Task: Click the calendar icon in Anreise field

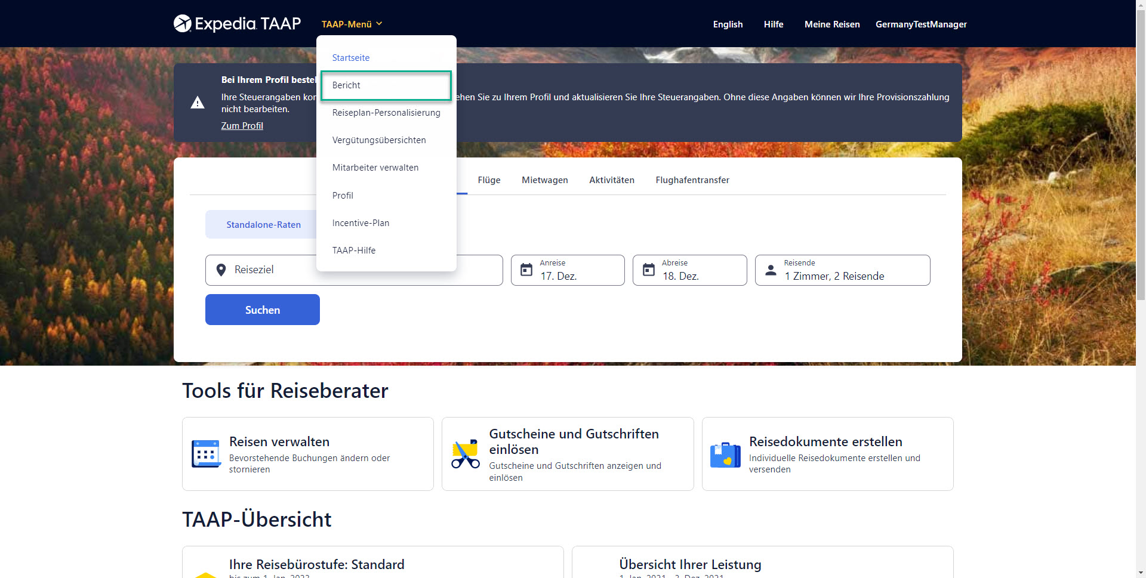Action: pos(526,270)
